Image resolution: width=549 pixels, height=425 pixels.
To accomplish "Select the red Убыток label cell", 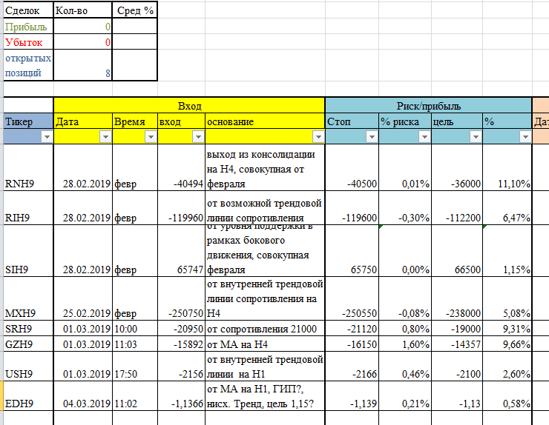I will tap(28, 41).
